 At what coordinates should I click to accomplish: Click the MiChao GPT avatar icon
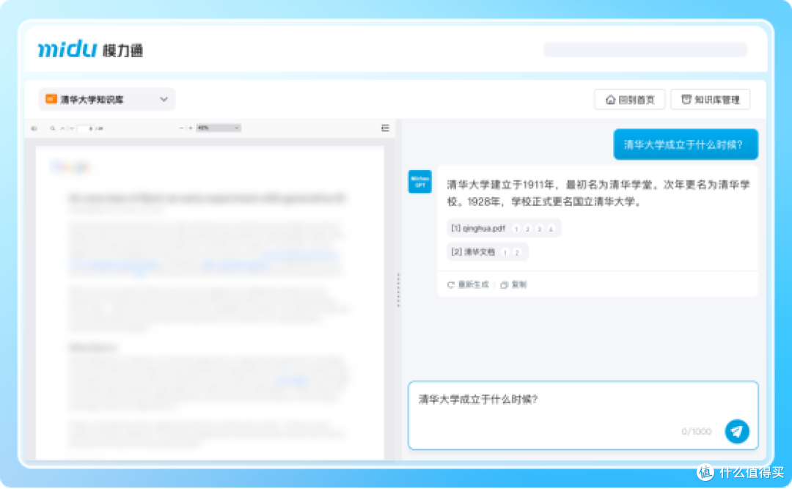pyautogui.click(x=419, y=181)
